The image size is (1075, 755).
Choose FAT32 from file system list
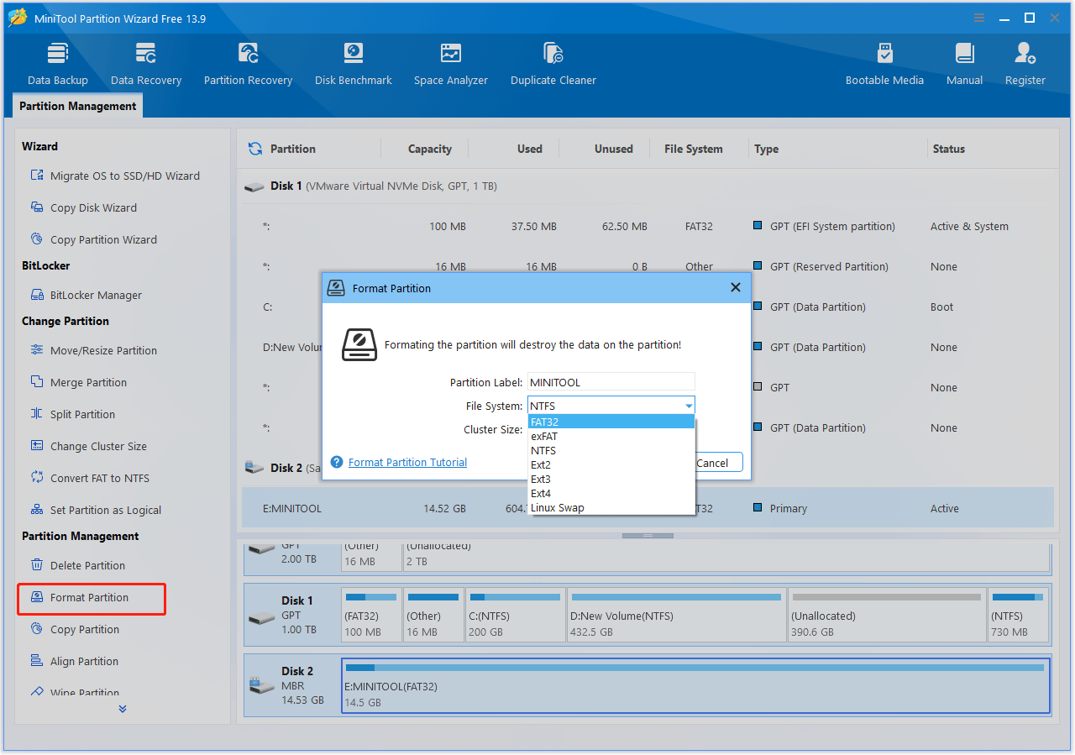click(x=611, y=422)
